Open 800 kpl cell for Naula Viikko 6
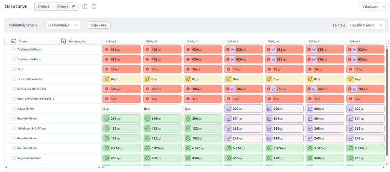Viewport: 390px width, 172px height. coord(284,109)
